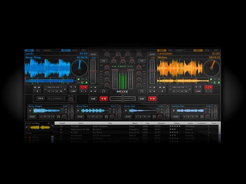This screenshot has width=246, height=184.
Task: Toggle the left deck FX button
Action: pyautogui.click(x=104, y=61)
